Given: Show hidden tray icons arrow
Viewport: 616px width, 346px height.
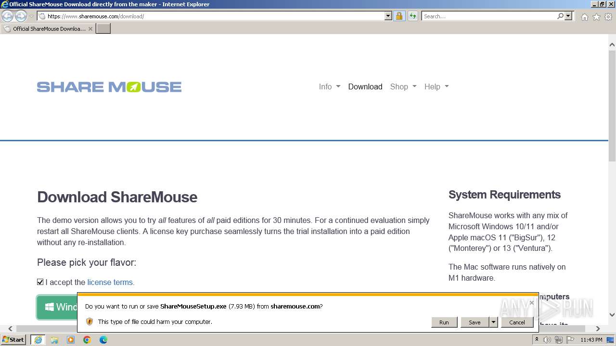Looking at the screenshot, I should (537, 340).
